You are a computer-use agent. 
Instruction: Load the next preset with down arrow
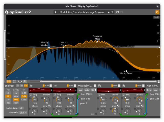[x=112, y=12]
